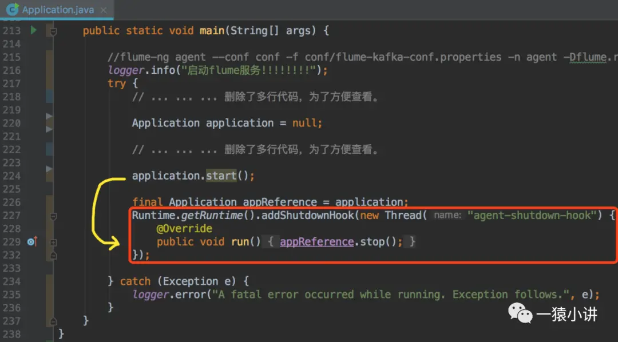Image resolution: width=618 pixels, height=342 pixels.
Task: Click the "name:" parameter hint
Action: pos(447,215)
